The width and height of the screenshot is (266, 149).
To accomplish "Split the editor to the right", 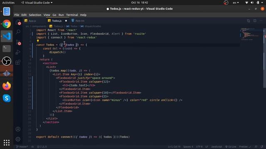I will click(x=255, y=21).
